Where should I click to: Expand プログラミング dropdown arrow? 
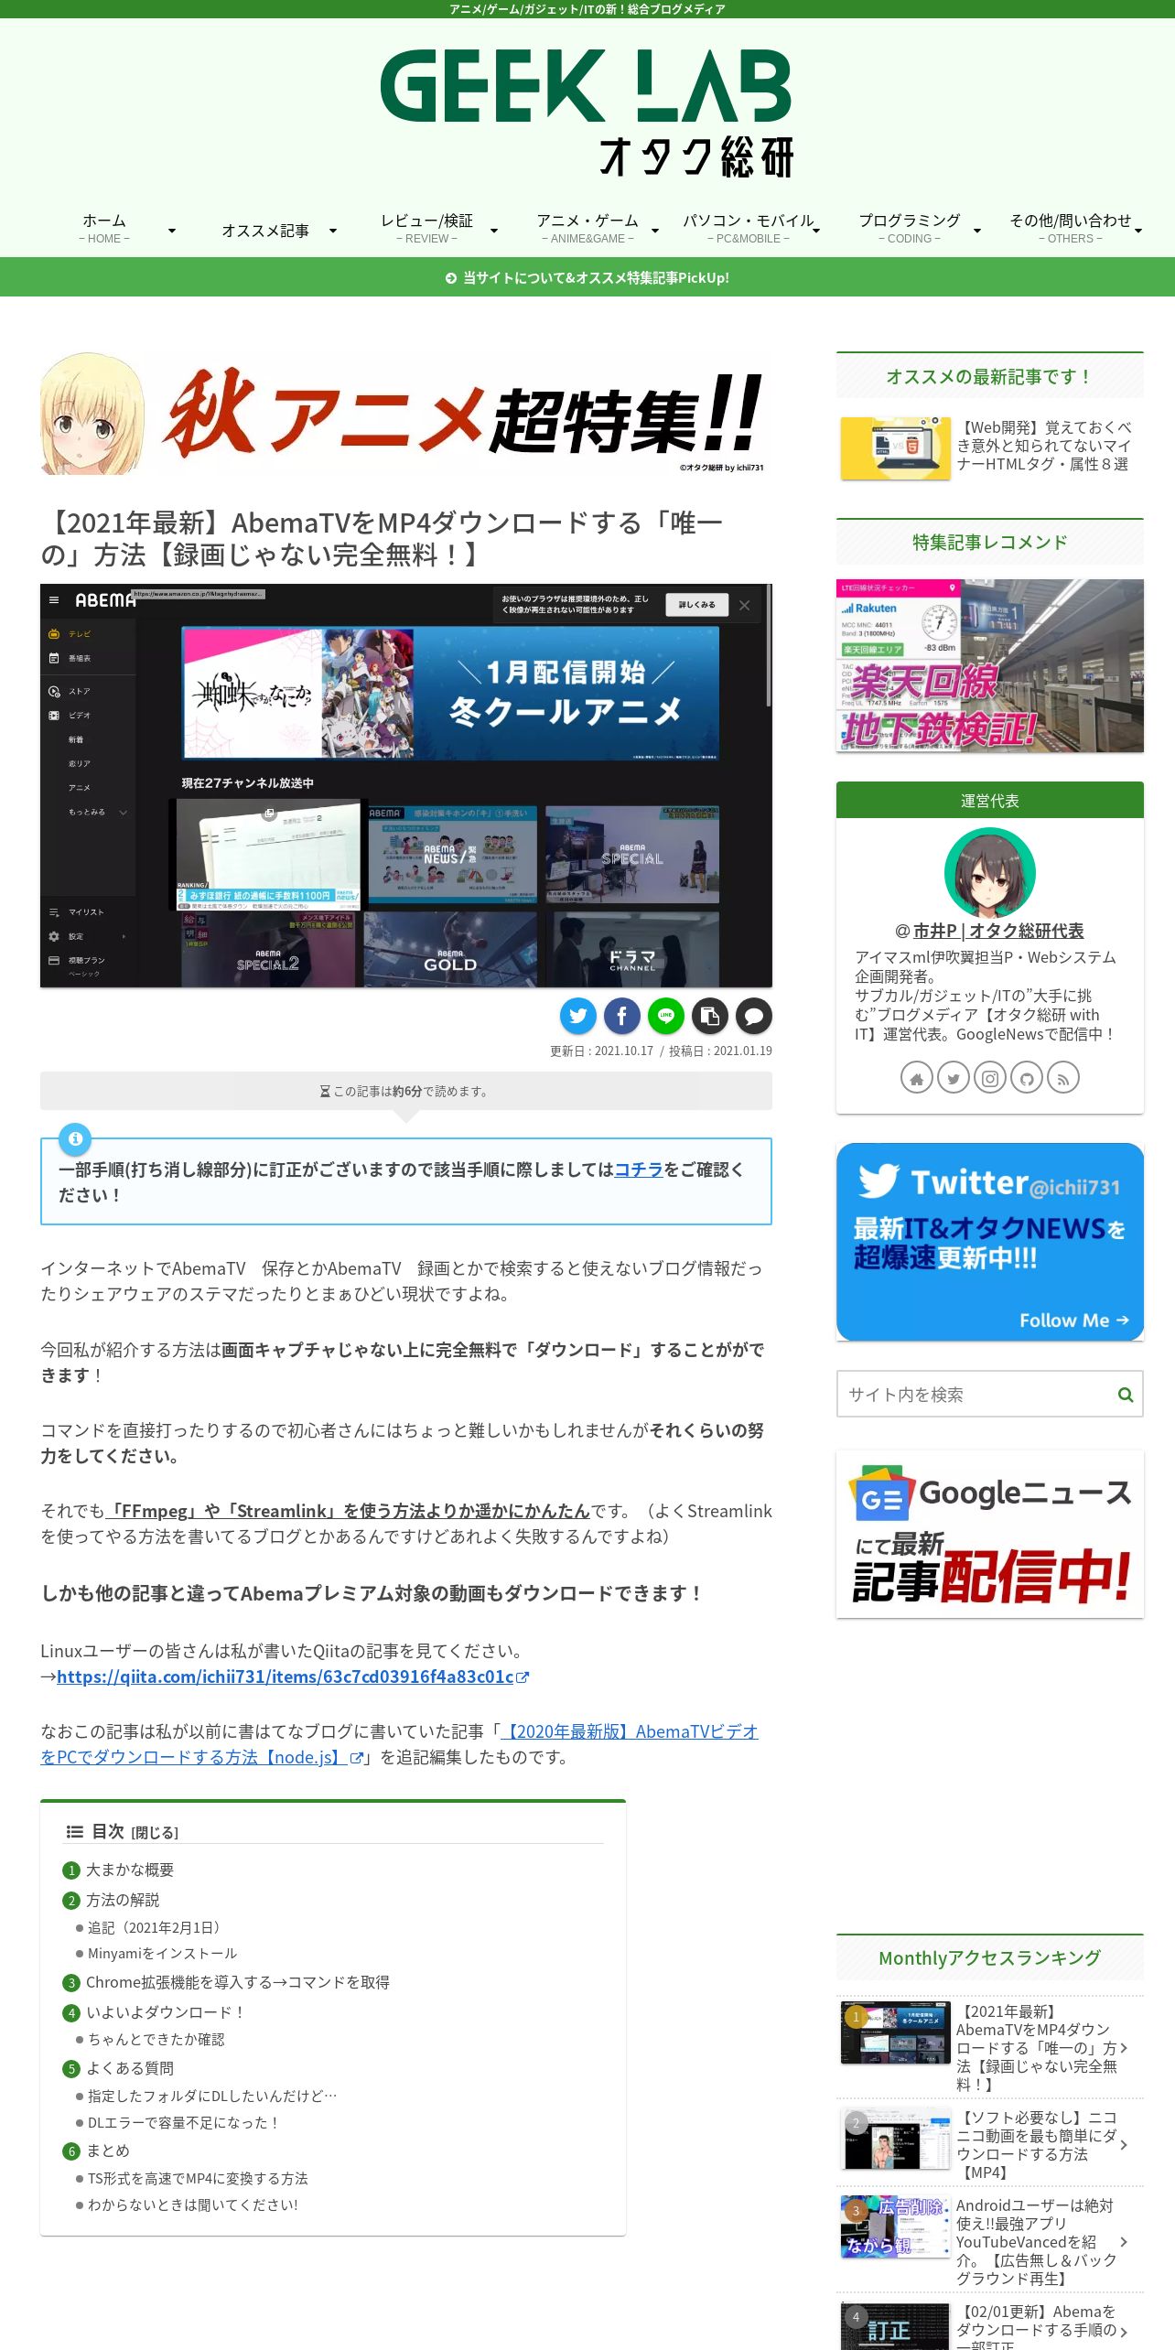976,231
